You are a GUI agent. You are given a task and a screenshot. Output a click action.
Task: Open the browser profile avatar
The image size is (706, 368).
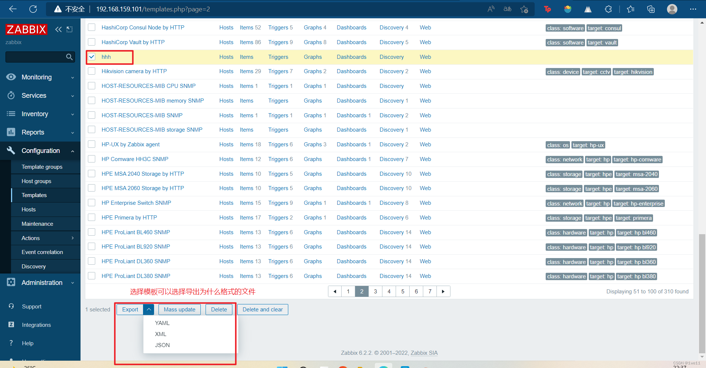[x=672, y=9]
